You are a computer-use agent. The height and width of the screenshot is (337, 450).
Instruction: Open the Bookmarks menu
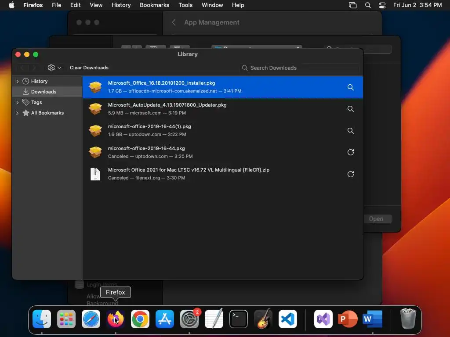click(154, 5)
